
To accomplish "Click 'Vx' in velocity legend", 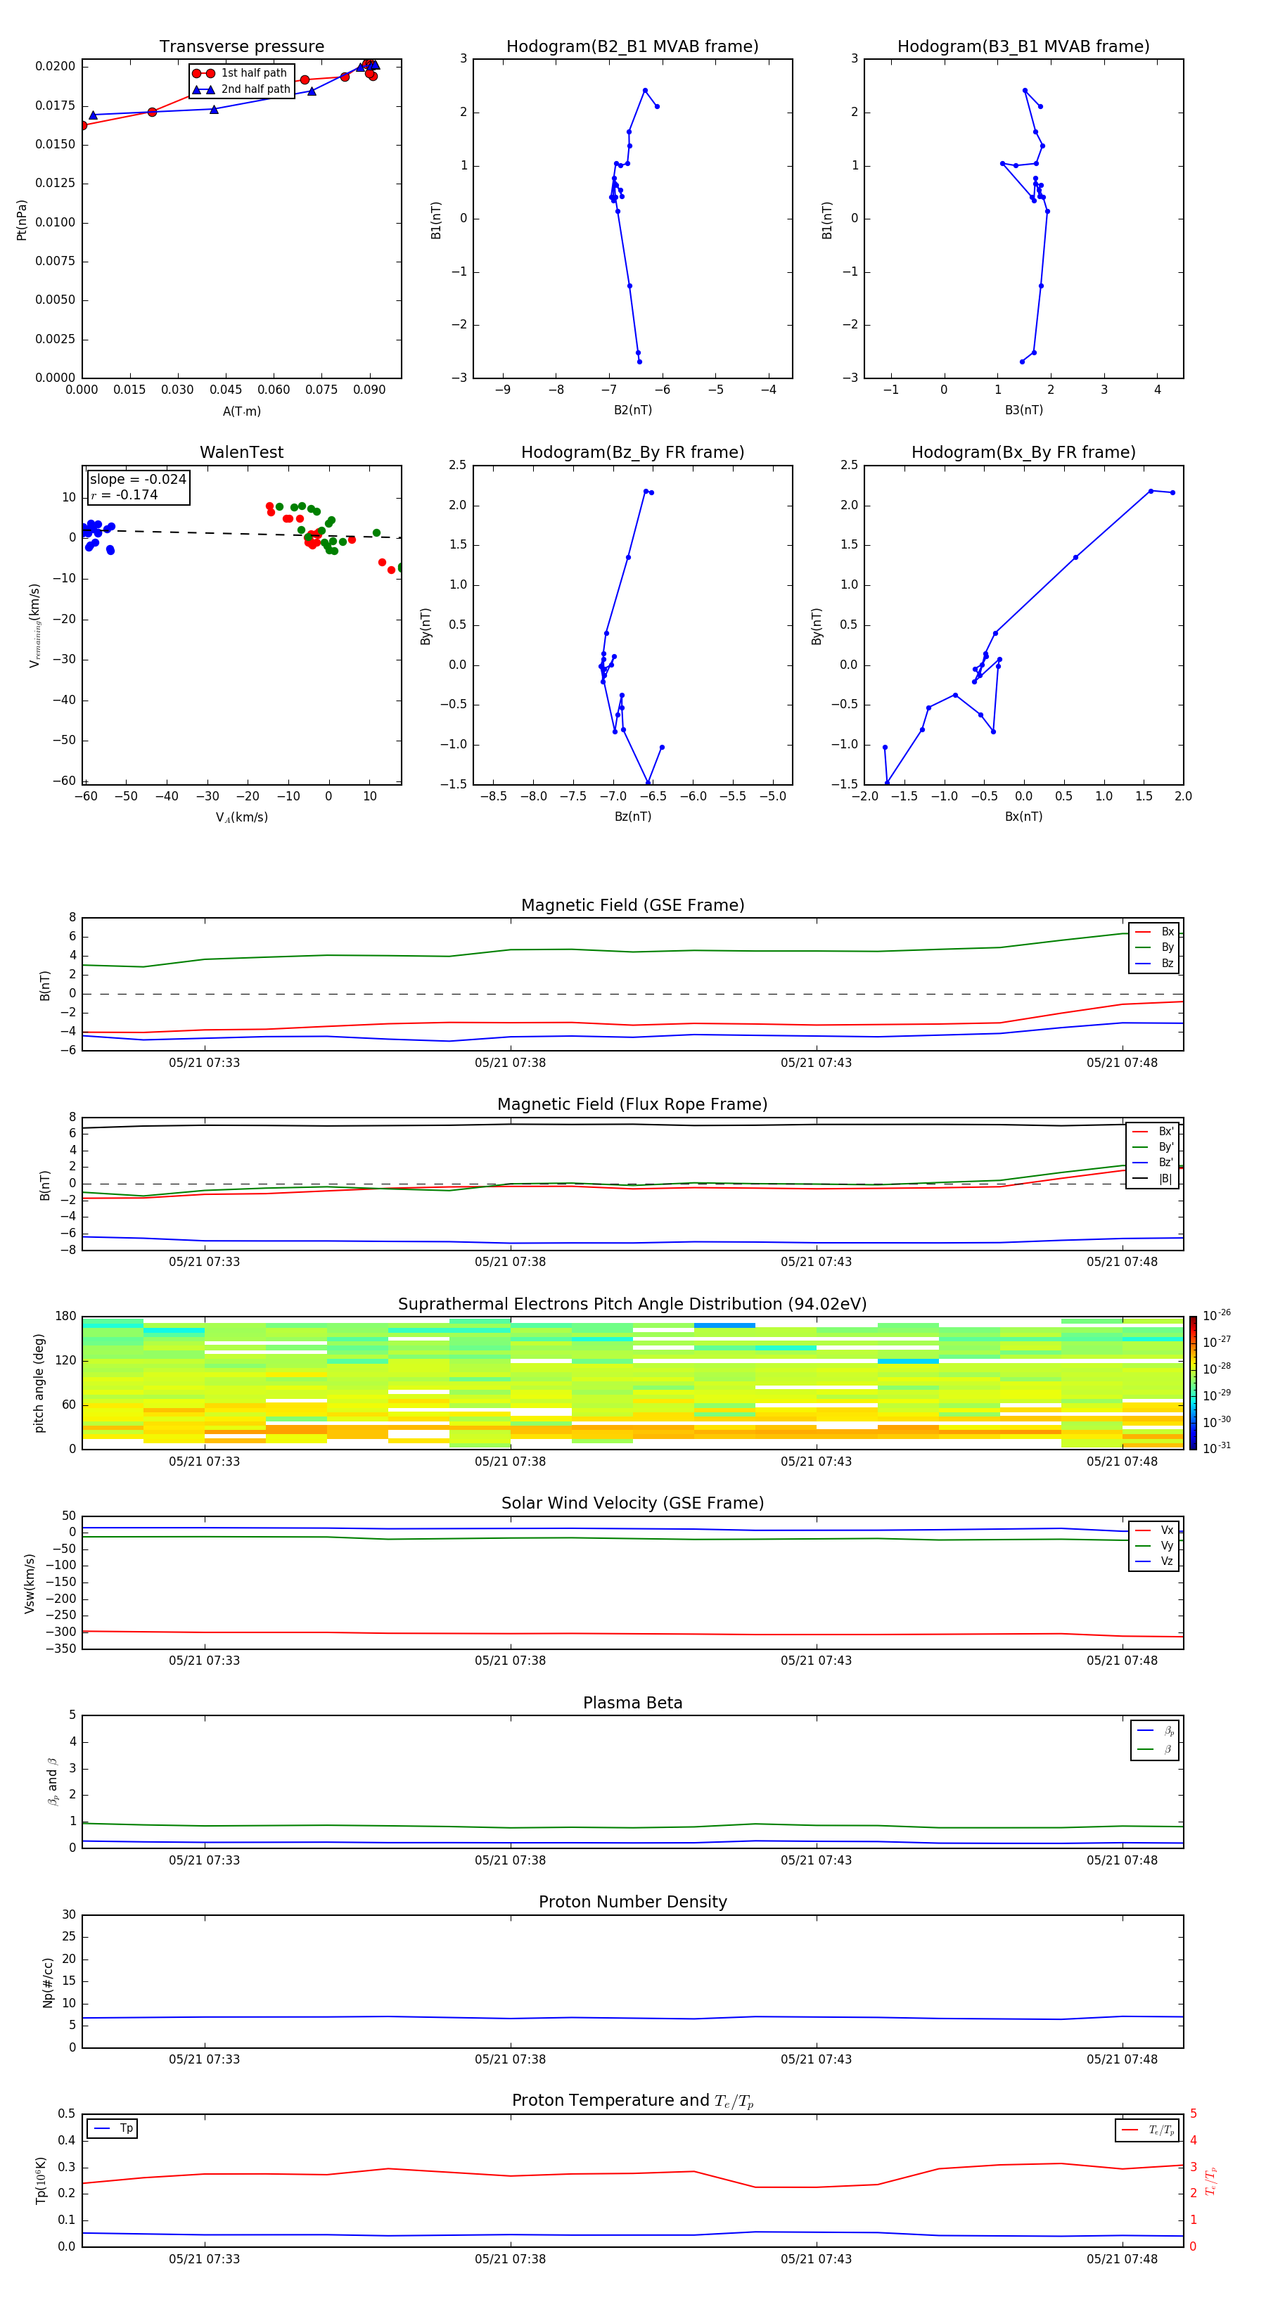I will [x=1155, y=1530].
